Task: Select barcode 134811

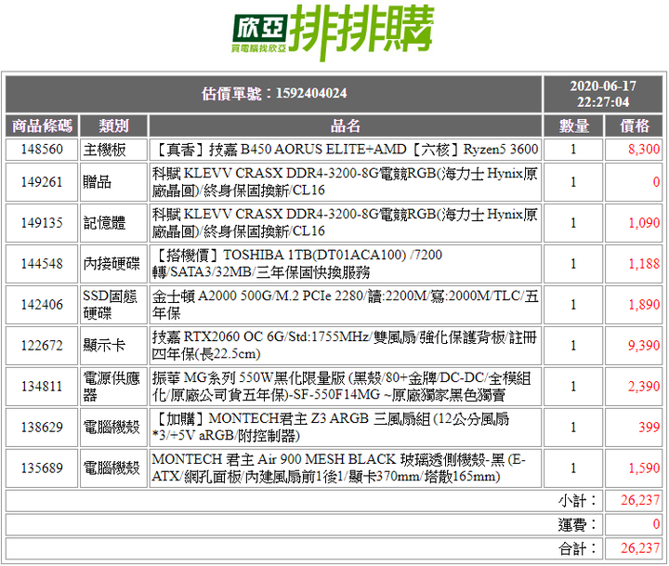Action: pyautogui.click(x=42, y=387)
